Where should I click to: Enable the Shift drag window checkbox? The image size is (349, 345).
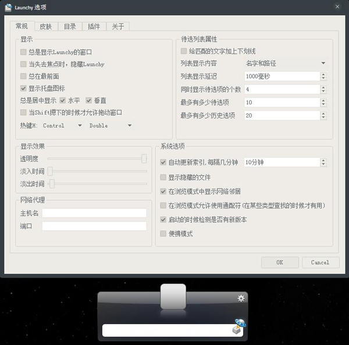click(x=23, y=112)
